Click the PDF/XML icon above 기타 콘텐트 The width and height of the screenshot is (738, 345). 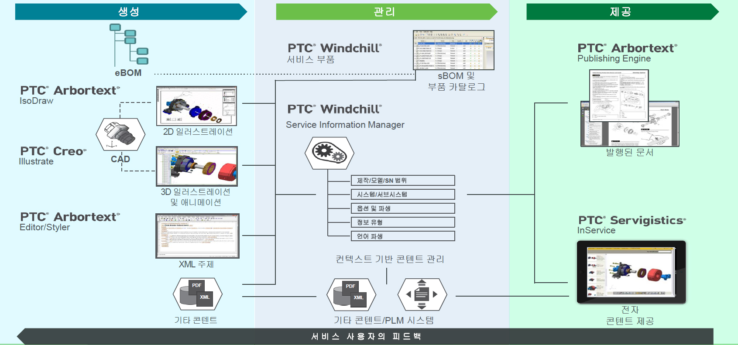(198, 294)
